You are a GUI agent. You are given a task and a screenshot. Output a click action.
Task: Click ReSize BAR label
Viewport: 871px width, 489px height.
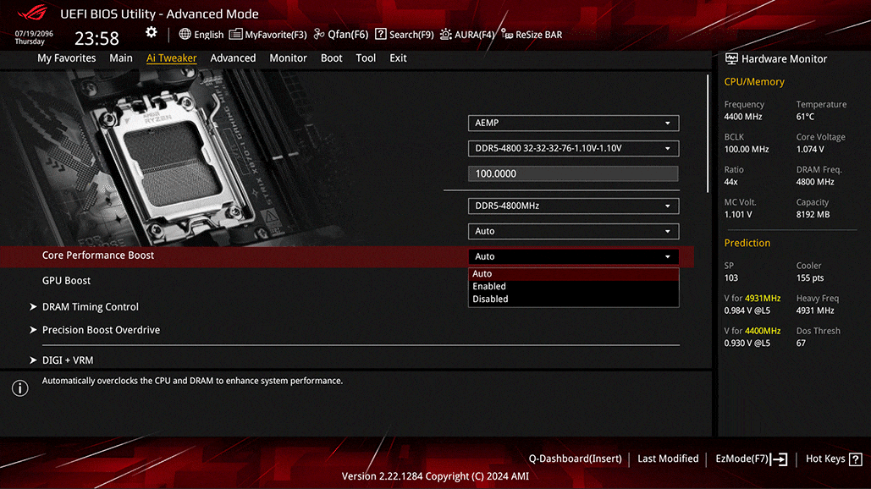point(539,35)
